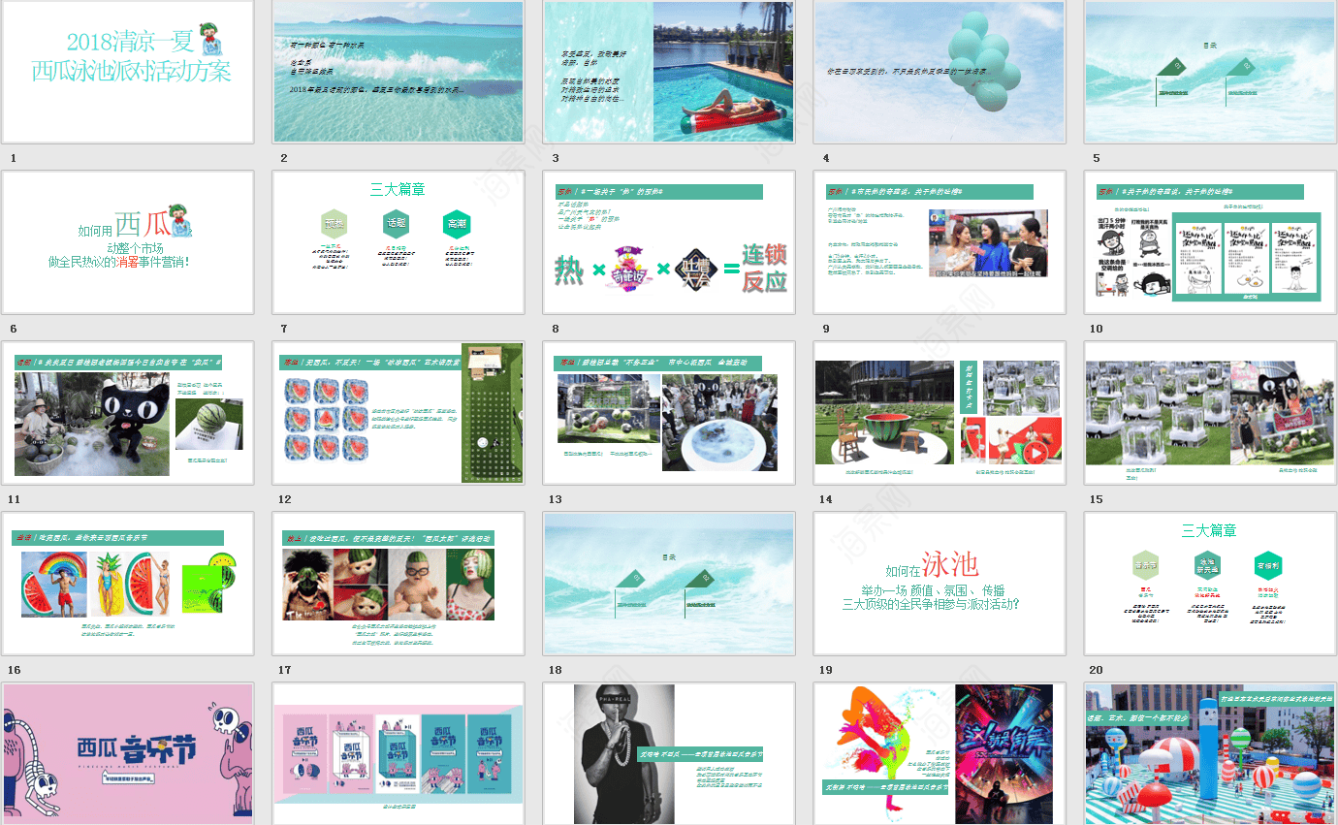1338x825 pixels.
Task: Select slide 14 with the giant watermelon bowl sculpture
Action: [x=940, y=413]
